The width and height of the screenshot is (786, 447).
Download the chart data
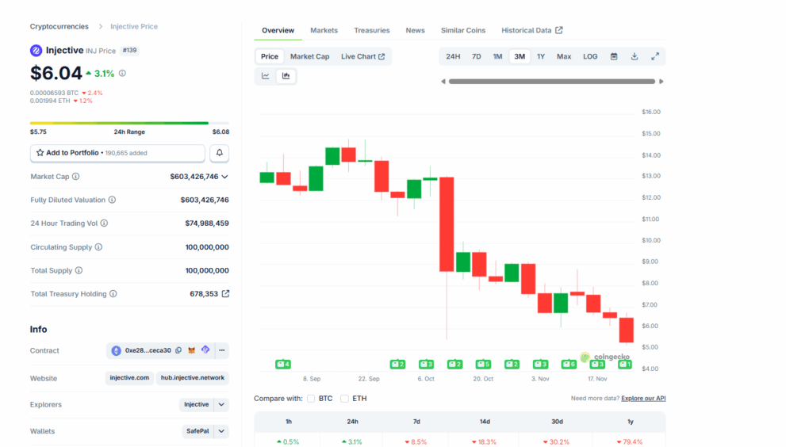tap(635, 57)
